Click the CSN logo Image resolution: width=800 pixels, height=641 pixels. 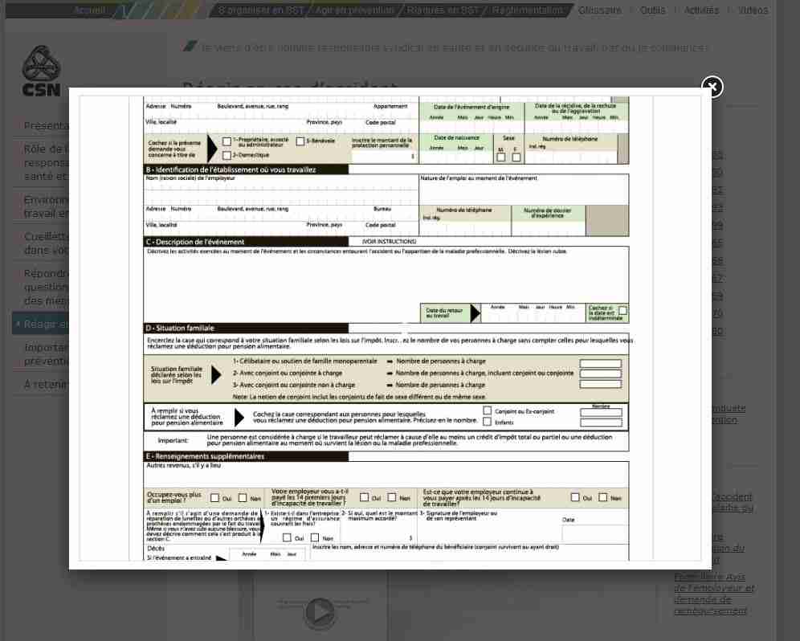[41, 71]
